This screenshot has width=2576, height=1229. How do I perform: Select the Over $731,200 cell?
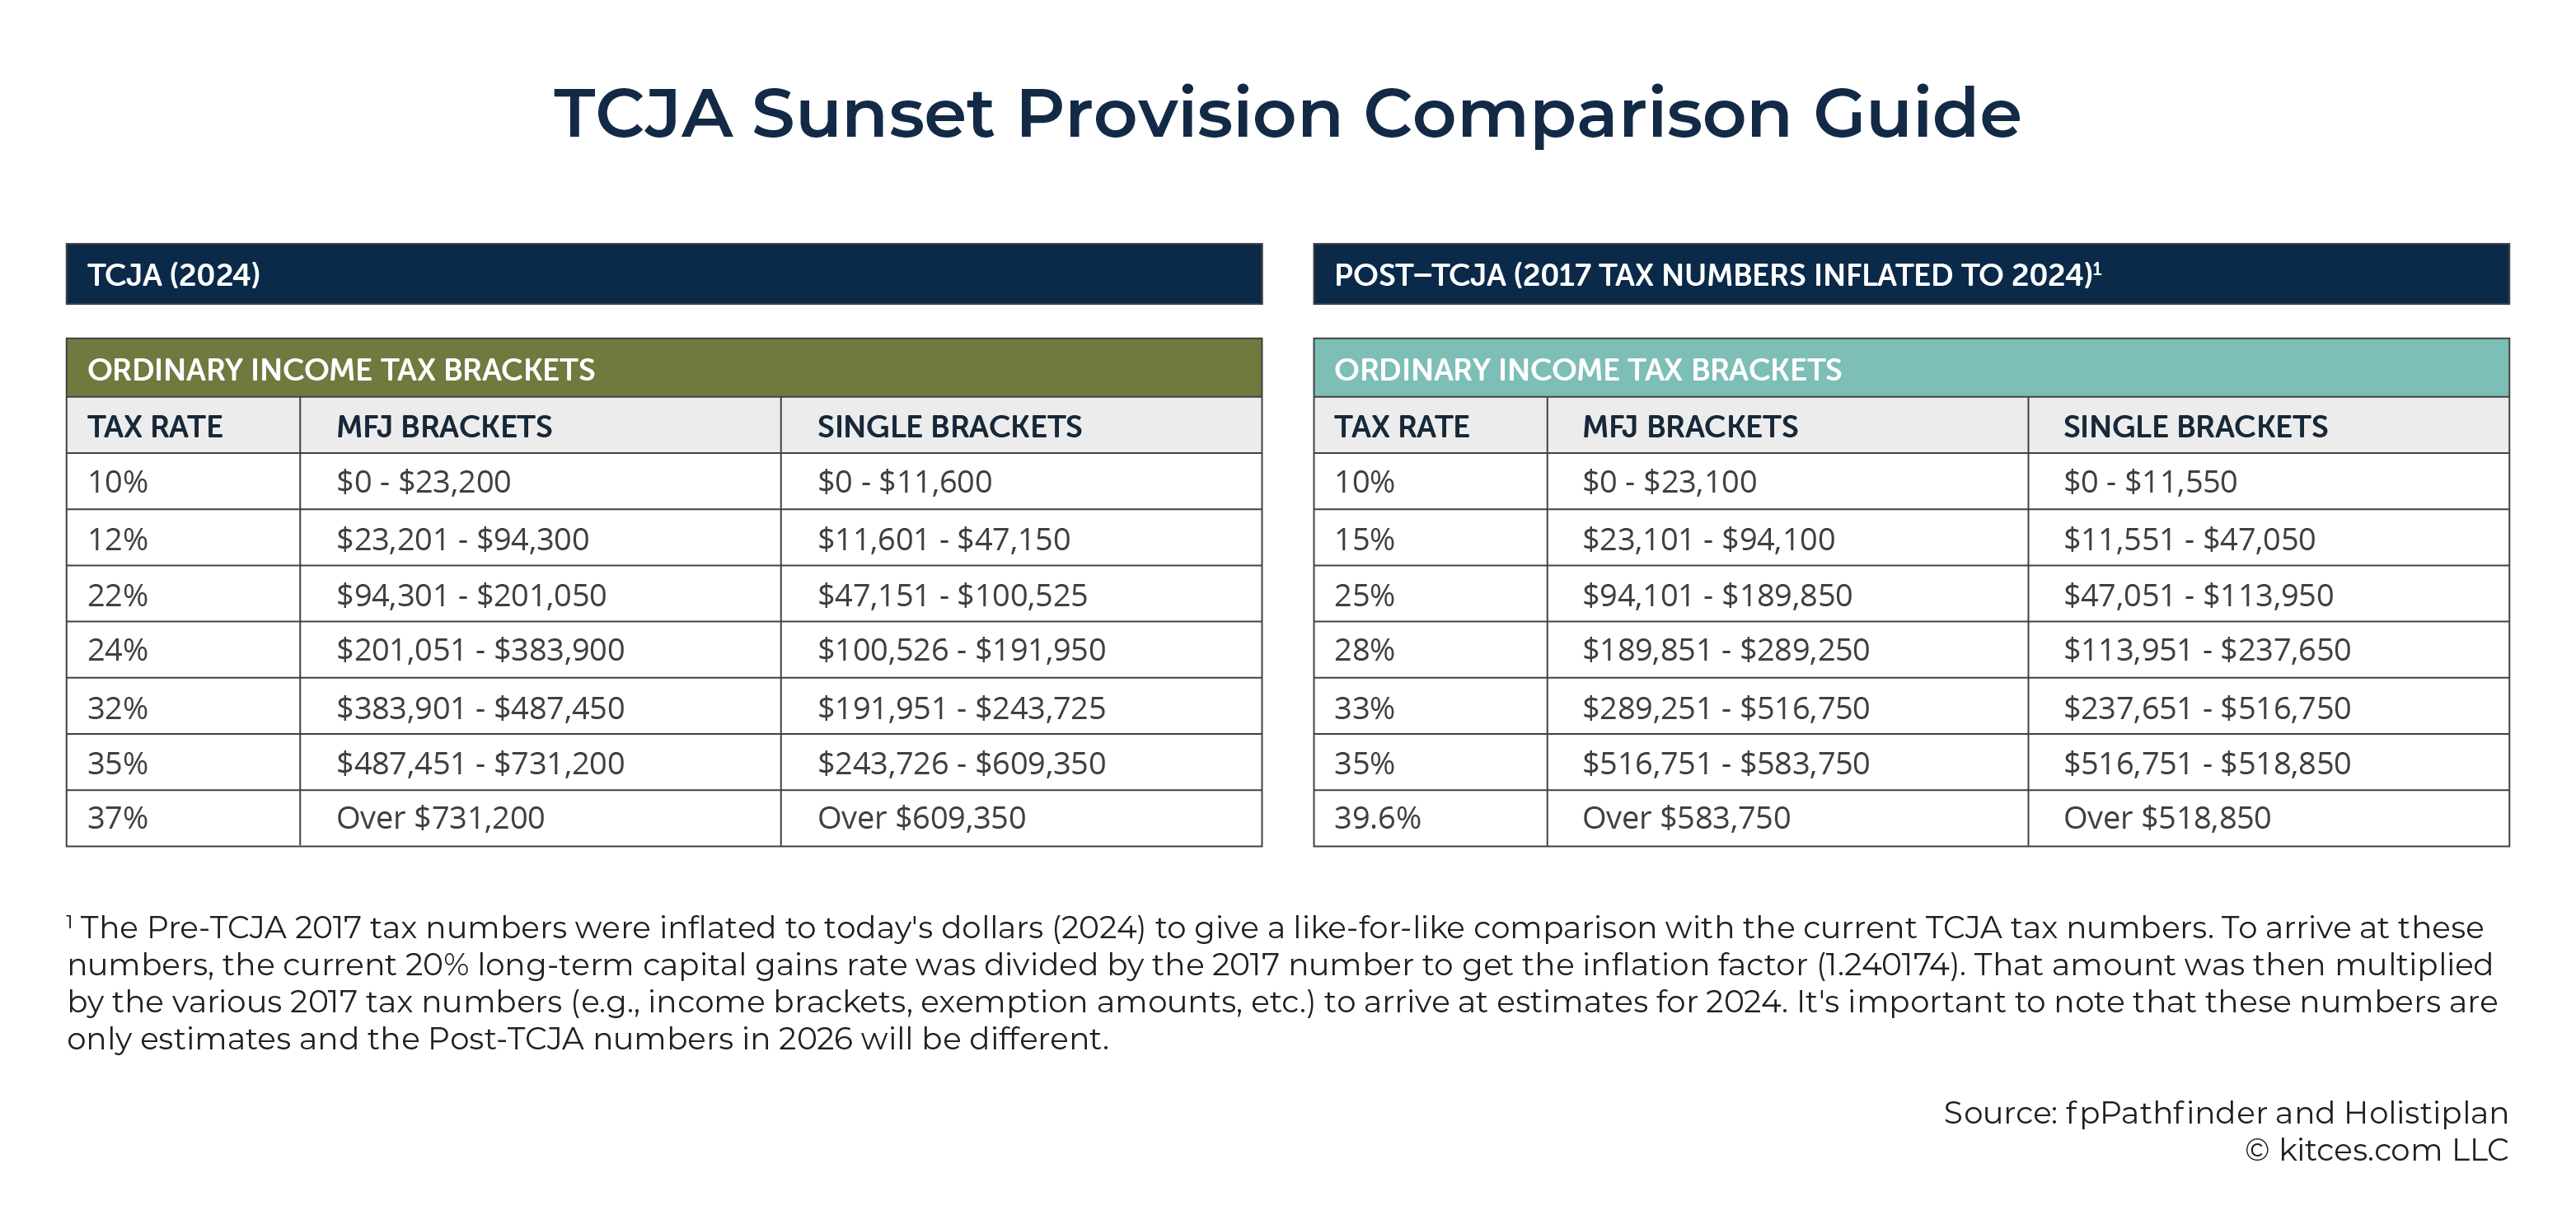pyautogui.click(x=540, y=818)
